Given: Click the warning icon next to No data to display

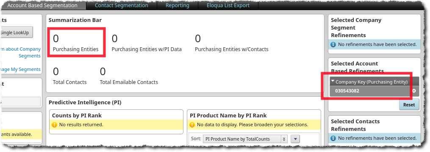Looking at the screenshot, I should [192, 125].
